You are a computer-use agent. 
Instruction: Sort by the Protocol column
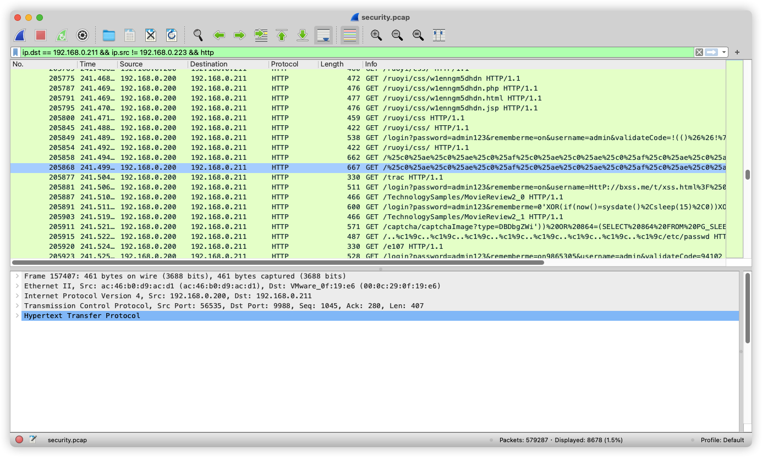293,64
